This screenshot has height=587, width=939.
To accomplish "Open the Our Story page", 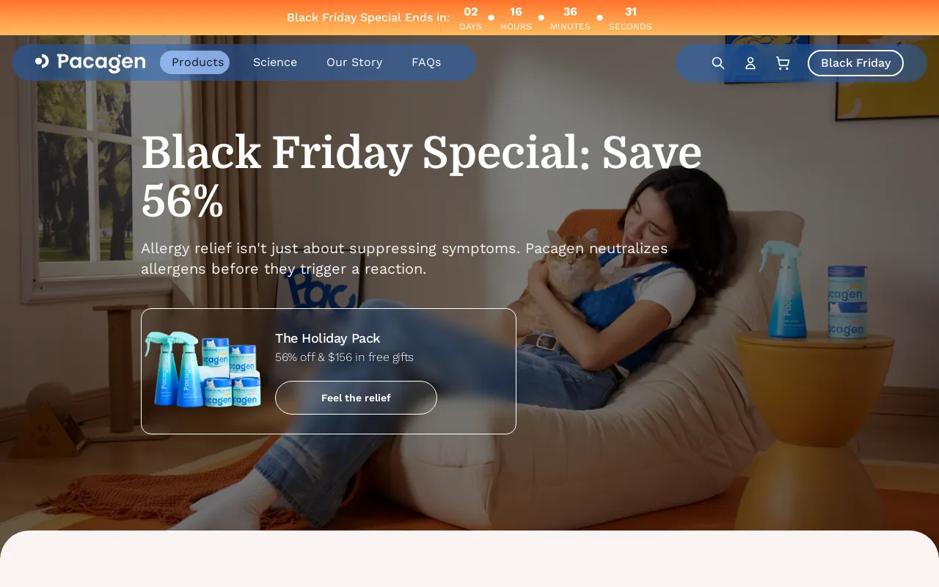I will click(354, 62).
